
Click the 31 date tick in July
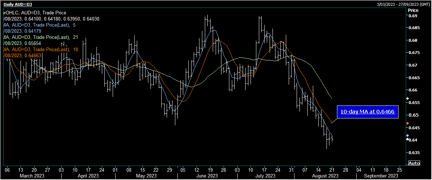coord(291,169)
